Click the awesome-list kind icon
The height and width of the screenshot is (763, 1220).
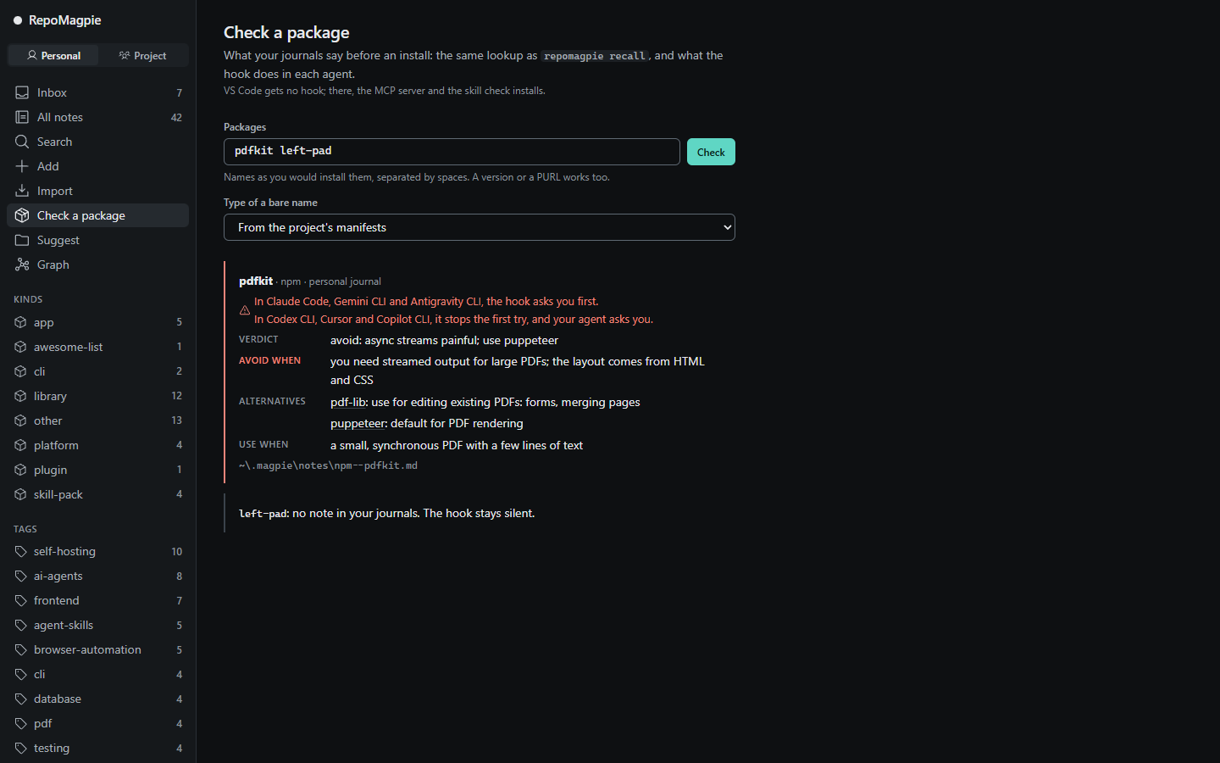pos(20,347)
